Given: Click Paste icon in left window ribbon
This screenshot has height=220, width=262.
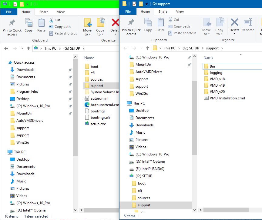Looking at the screenshot, I should 41,22.
